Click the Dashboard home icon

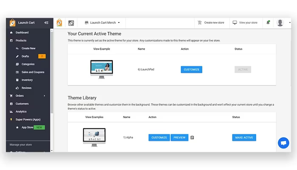[11, 32]
